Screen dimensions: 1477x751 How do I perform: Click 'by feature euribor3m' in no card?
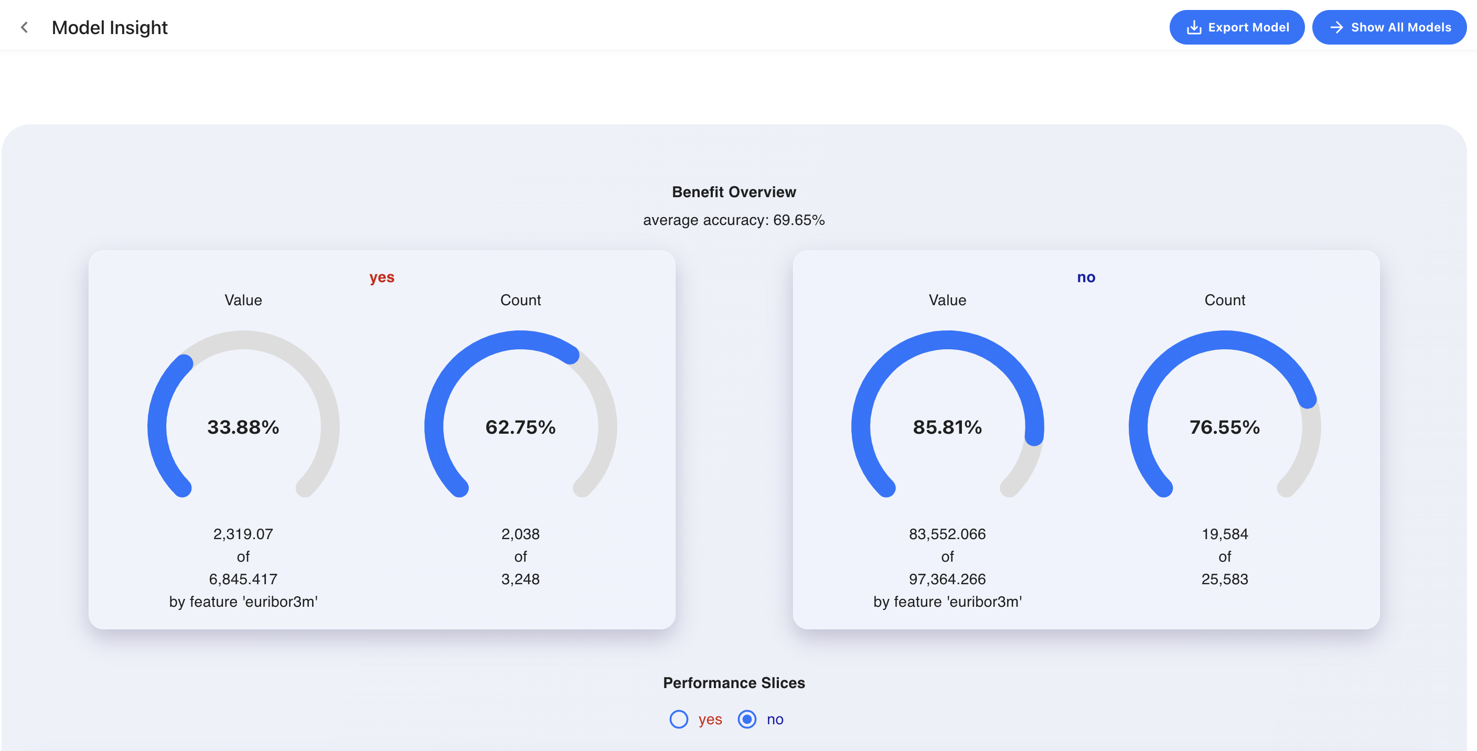coord(947,602)
